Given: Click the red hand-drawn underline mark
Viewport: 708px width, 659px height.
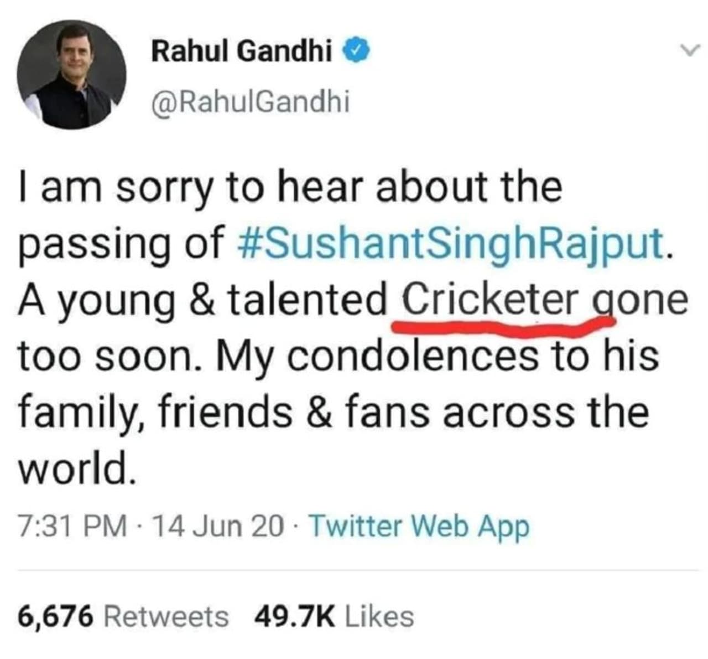Looking at the screenshot, I should (x=498, y=327).
